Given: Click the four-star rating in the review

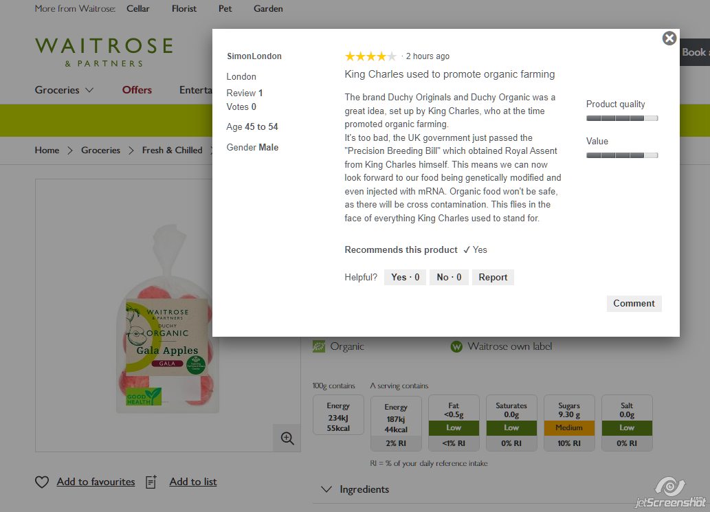Looking at the screenshot, I should tap(370, 56).
